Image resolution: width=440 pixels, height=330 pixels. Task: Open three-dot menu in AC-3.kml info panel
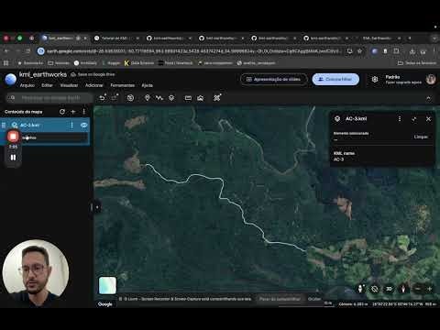click(x=400, y=119)
